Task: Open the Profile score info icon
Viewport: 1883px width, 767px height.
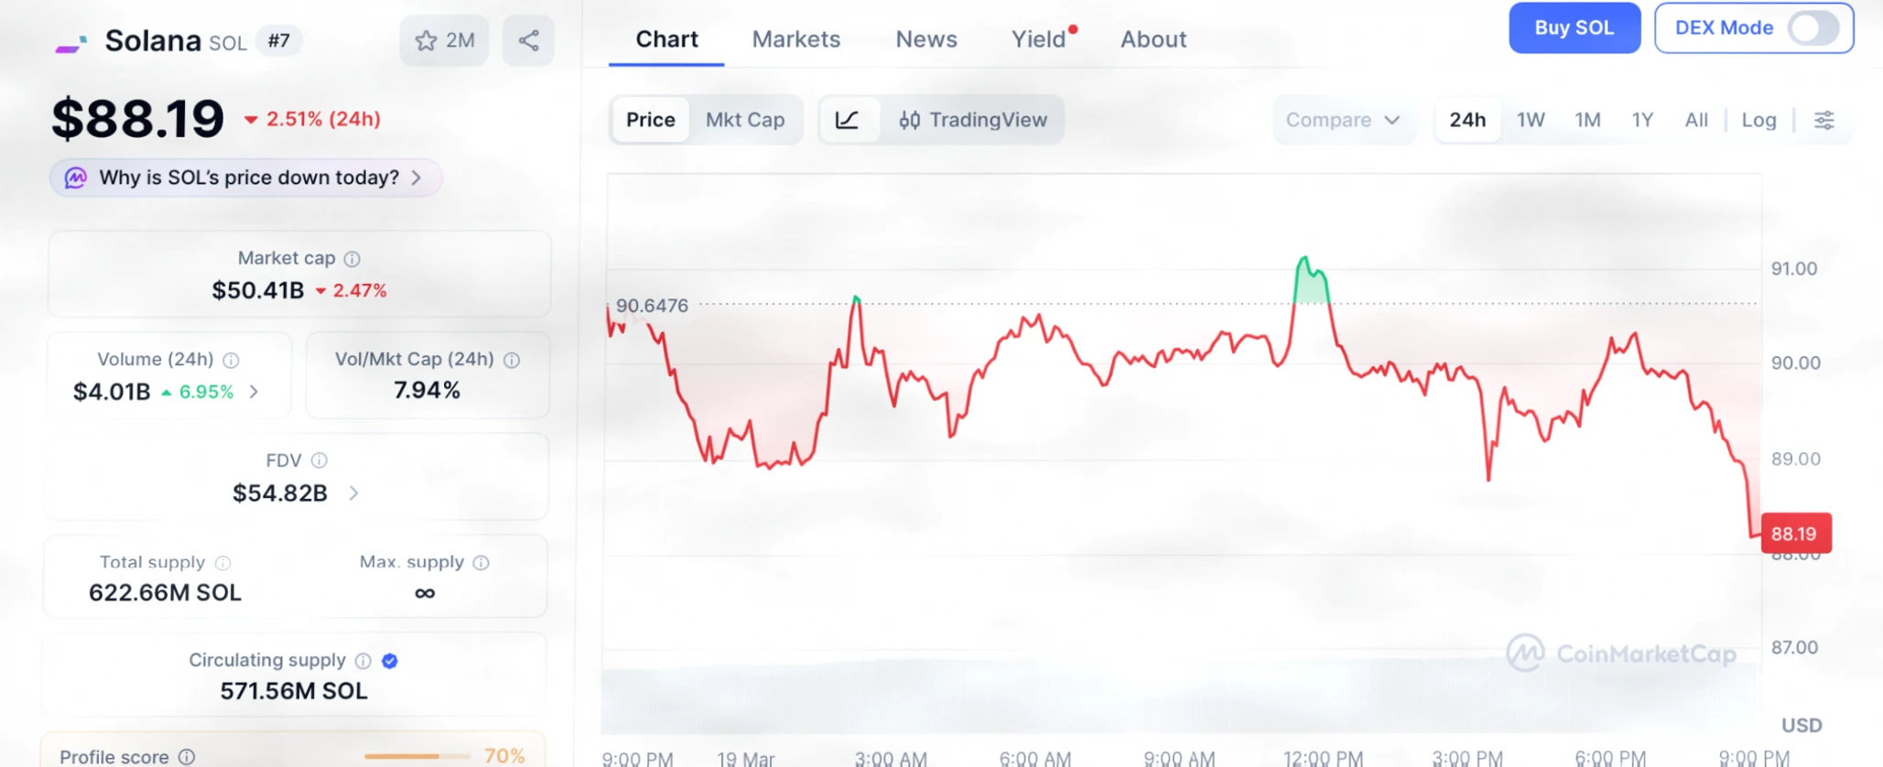Action: pos(187,757)
